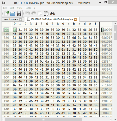Click the vertical scrollbar up arrow
Screen dimensions: 117x121
[x=115, y=23]
